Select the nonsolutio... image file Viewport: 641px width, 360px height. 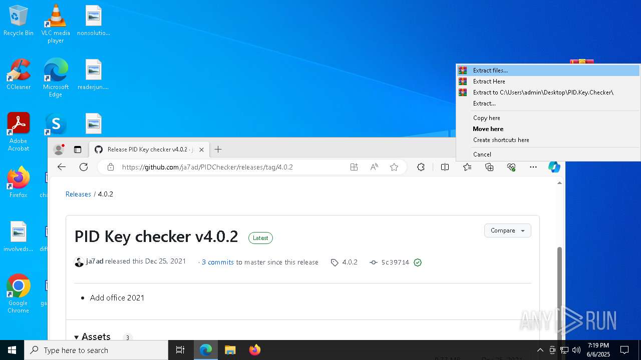pos(94,20)
